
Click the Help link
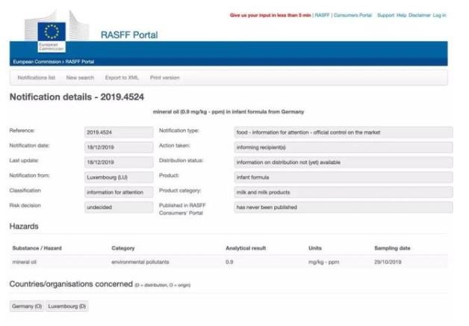(402, 15)
